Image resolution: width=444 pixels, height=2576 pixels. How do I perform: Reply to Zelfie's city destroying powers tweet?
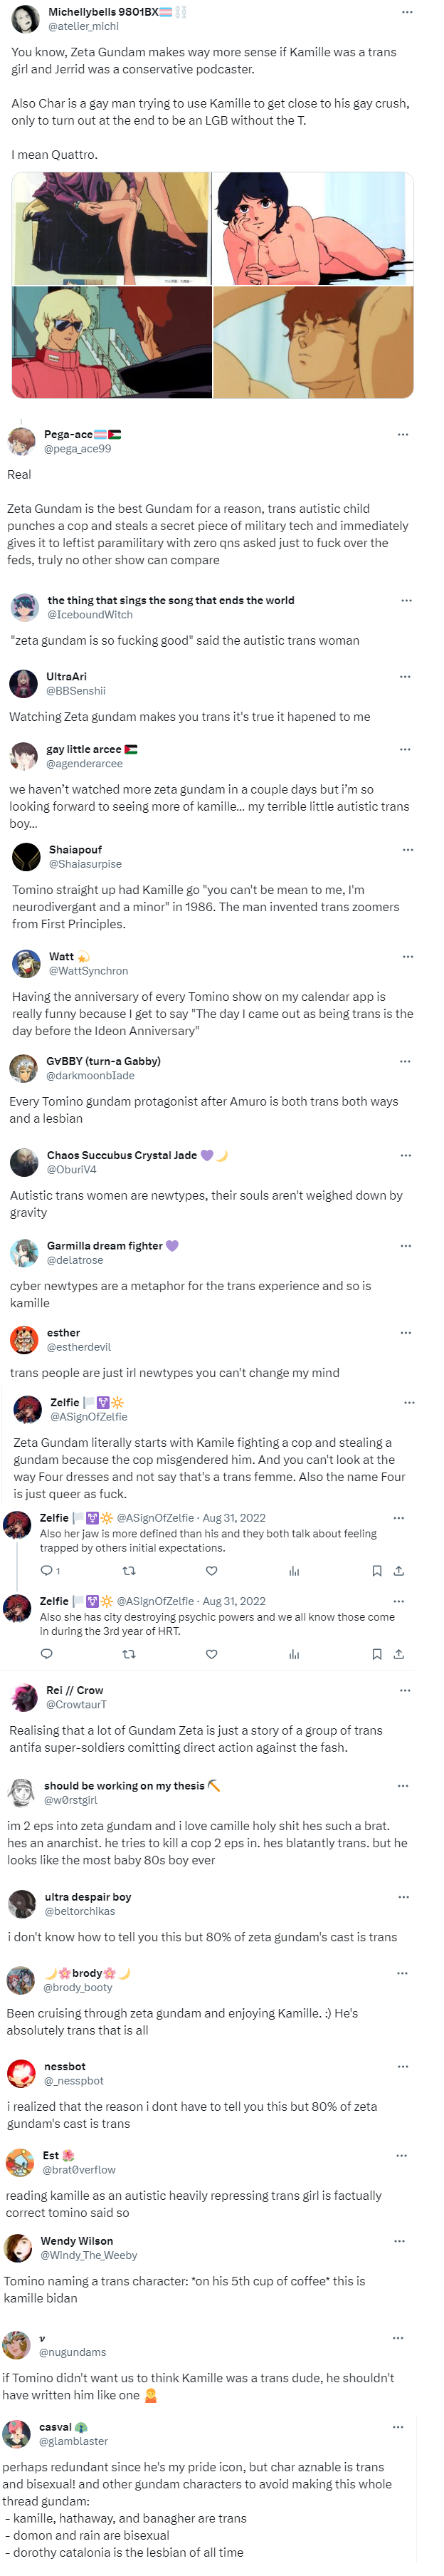pos(46,1653)
